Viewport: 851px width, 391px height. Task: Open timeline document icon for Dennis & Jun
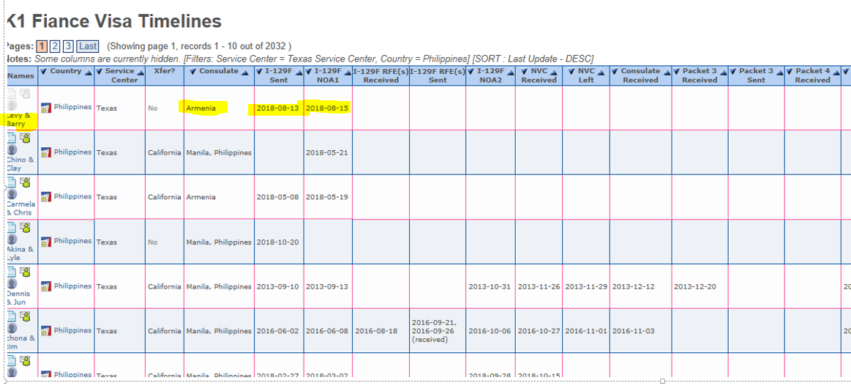coord(11,271)
